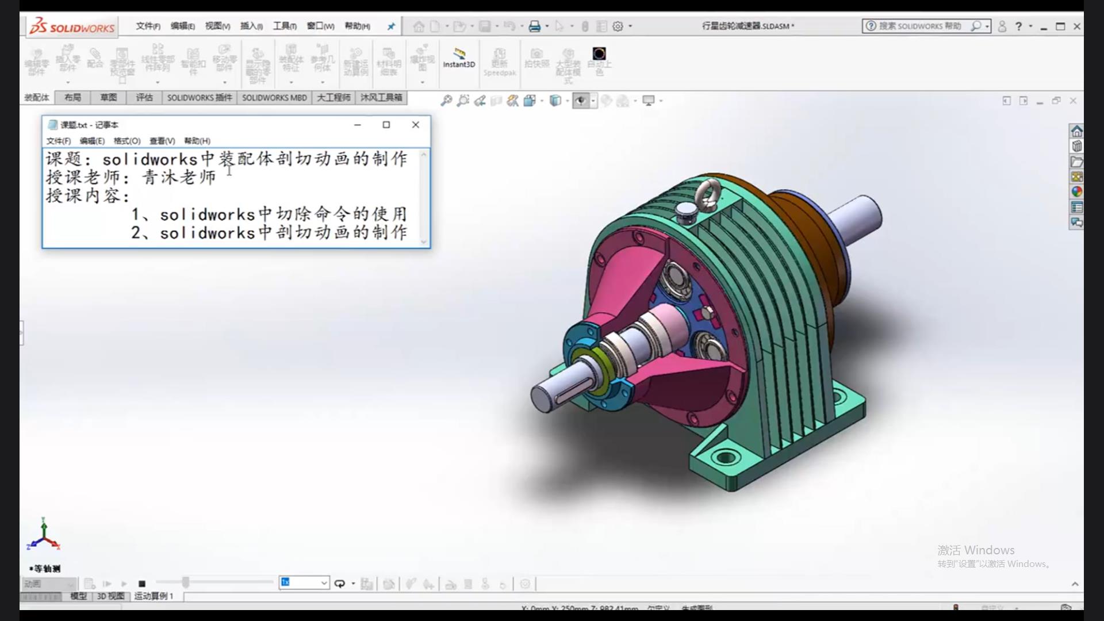Open the Appearances color ball icon in task pane
Viewport: 1104px width, 621px height.
[x=1076, y=192]
